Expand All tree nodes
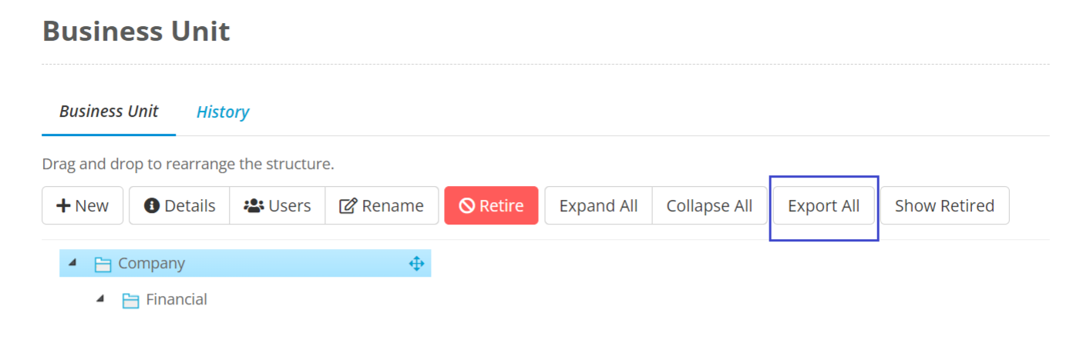Screen dimensions: 1083x356 click(x=598, y=206)
